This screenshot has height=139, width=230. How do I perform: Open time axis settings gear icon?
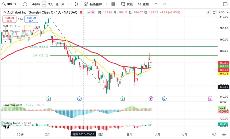click(x=224, y=134)
